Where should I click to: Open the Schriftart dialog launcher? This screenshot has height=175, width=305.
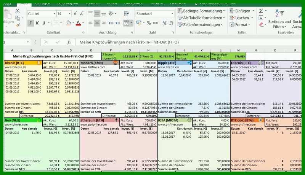83,33
